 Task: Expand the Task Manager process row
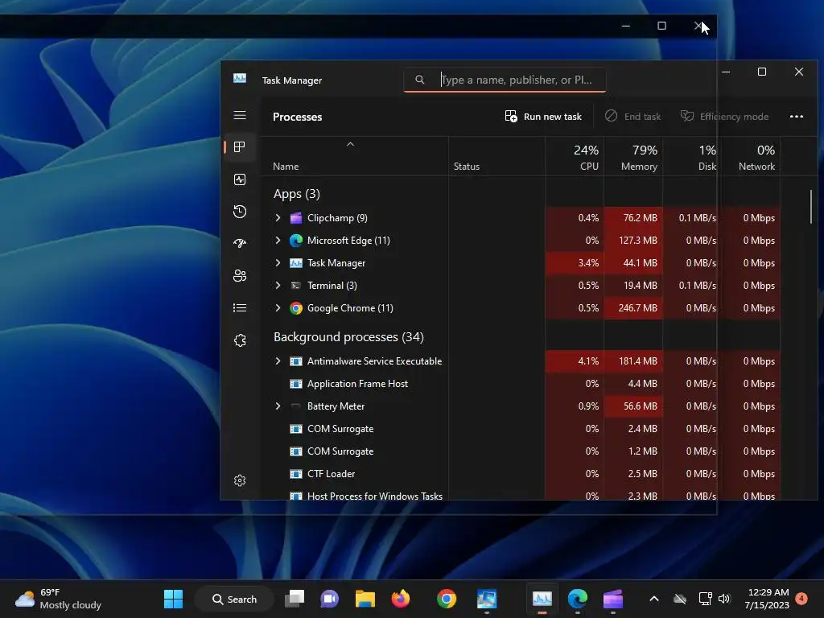point(278,263)
